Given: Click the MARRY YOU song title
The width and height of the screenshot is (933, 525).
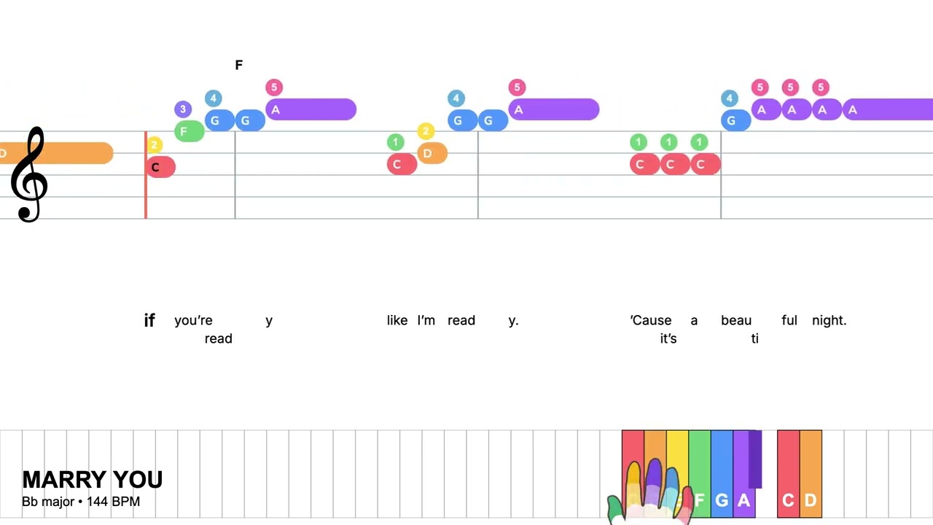Looking at the screenshot, I should pos(93,480).
